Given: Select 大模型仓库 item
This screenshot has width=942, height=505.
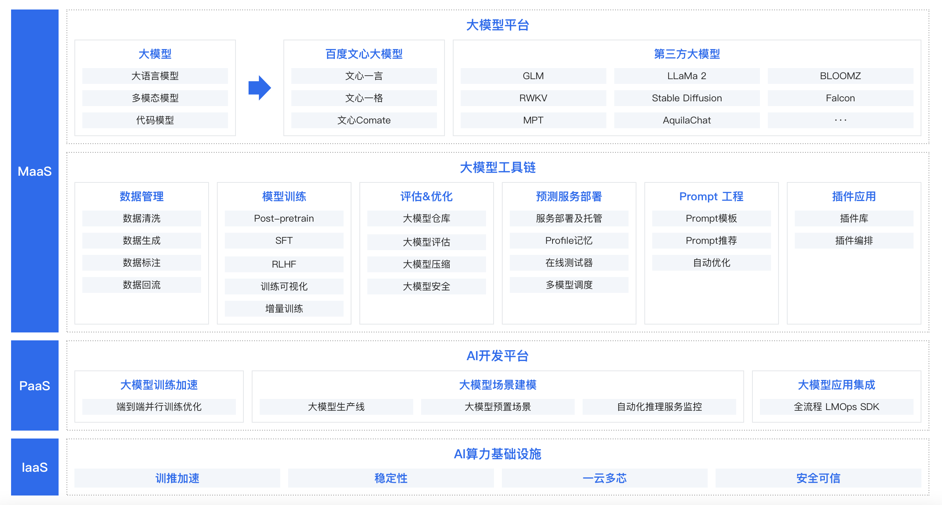Looking at the screenshot, I should 427,218.
